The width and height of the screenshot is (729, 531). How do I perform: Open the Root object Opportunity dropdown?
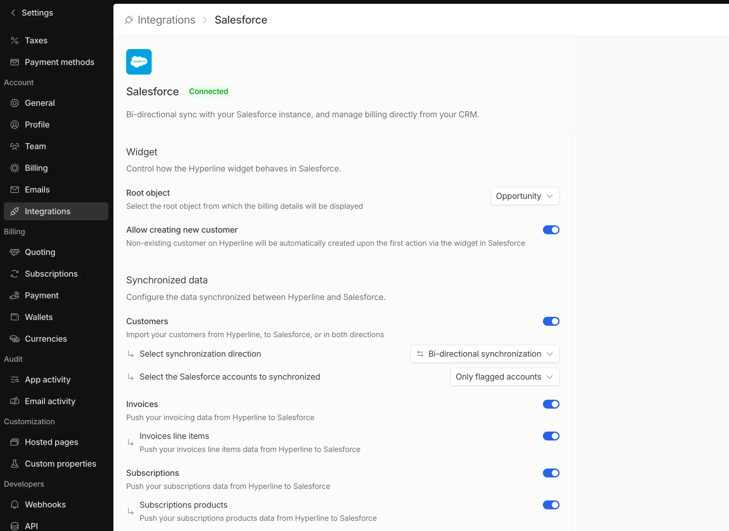[524, 196]
